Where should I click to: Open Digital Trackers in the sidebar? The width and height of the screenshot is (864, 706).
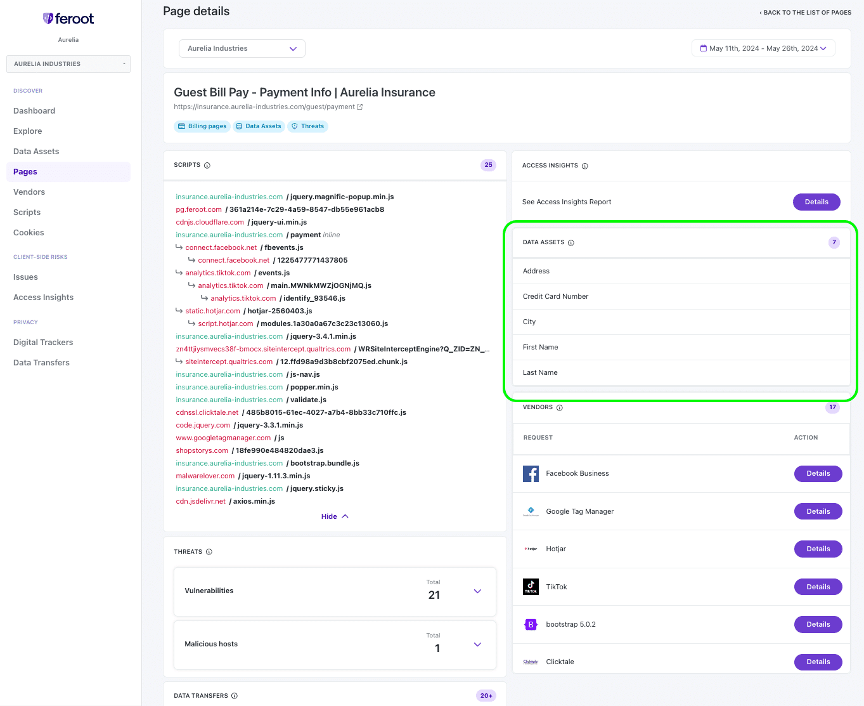click(43, 343)
